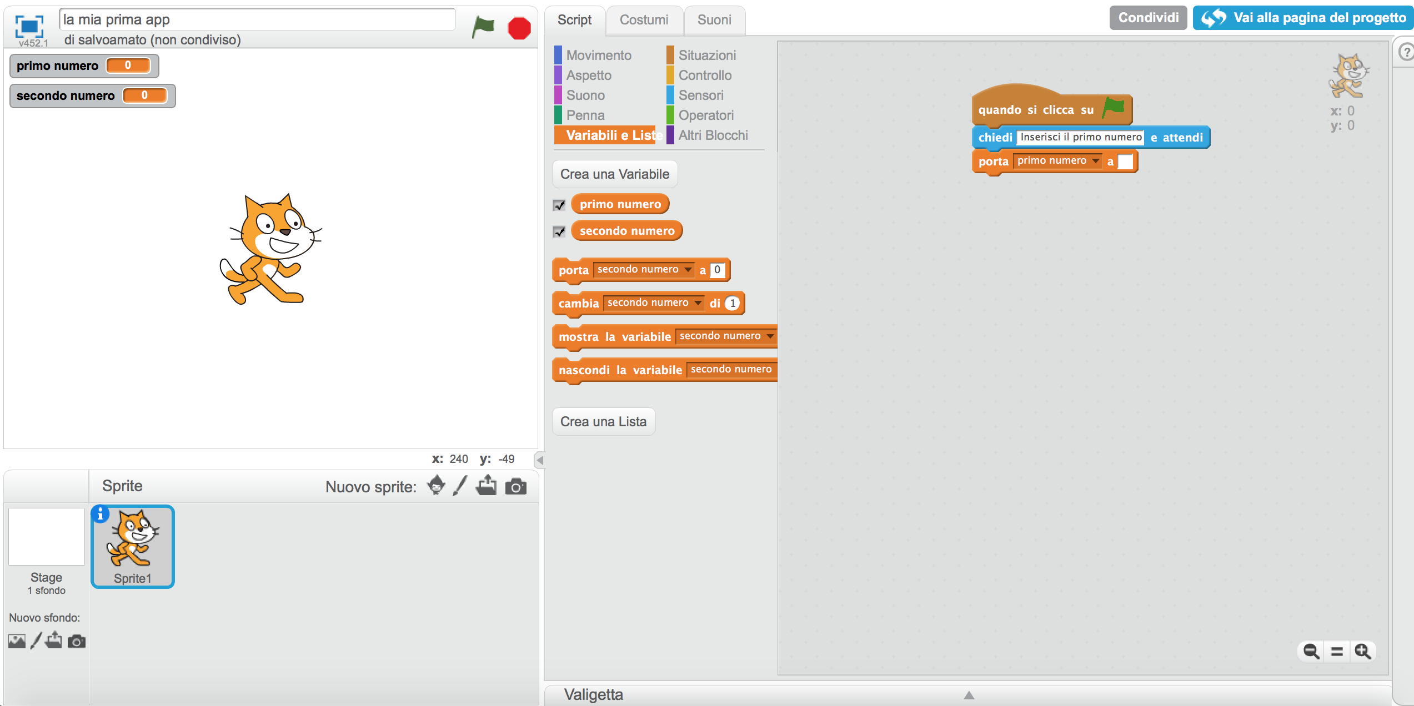Expand the Valigetta backpack panel arrow
The image size is (1414, 706).
pos(969,695)
